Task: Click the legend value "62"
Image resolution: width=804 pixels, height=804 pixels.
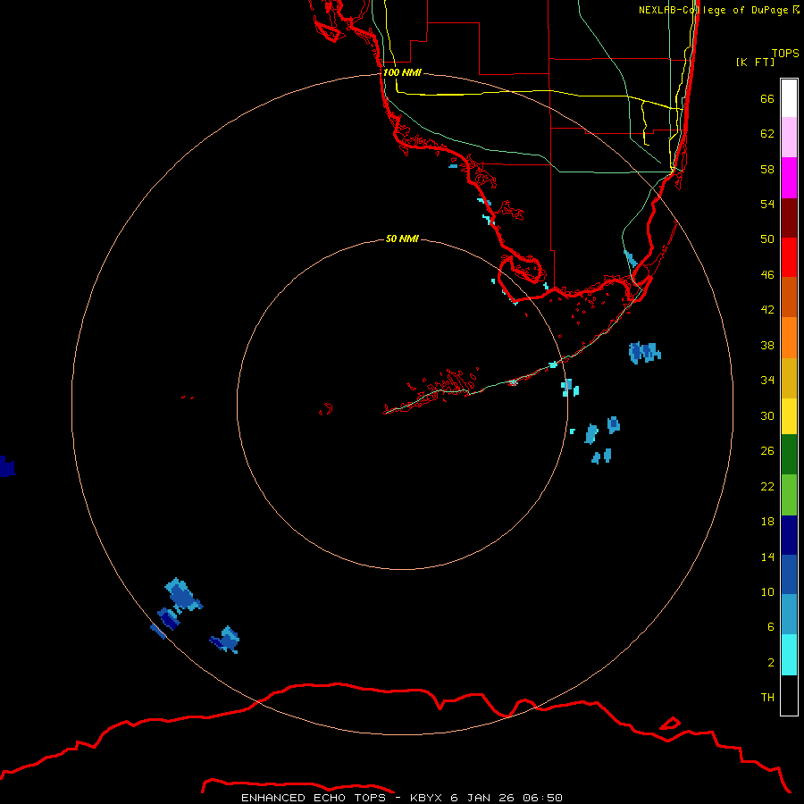Action: [x=767, y=134]
